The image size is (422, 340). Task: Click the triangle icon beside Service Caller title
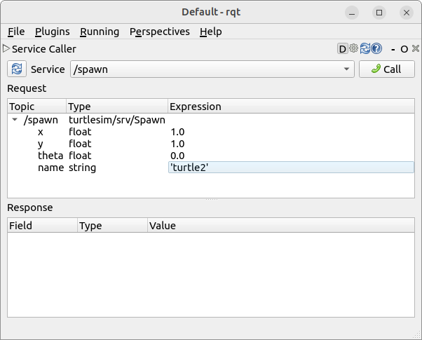point(6,49)
